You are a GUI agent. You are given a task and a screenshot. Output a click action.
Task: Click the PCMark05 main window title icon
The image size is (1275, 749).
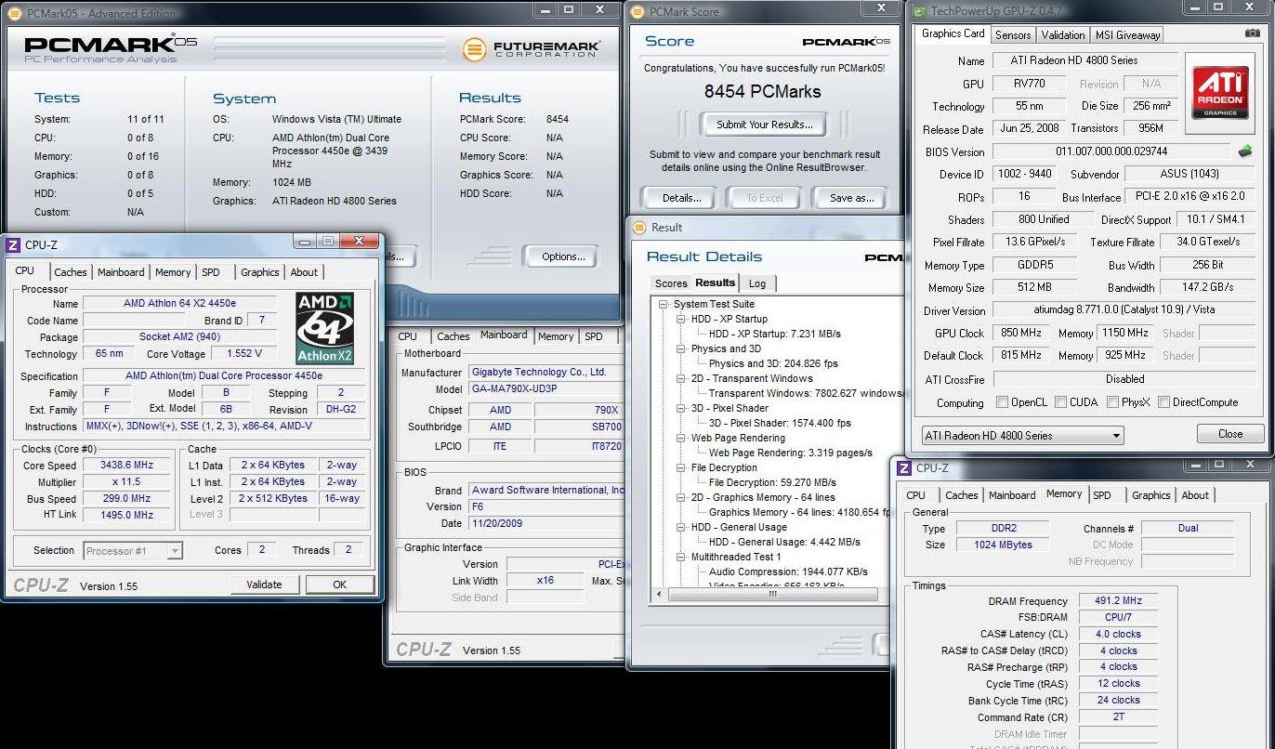[x=14, y=13]
